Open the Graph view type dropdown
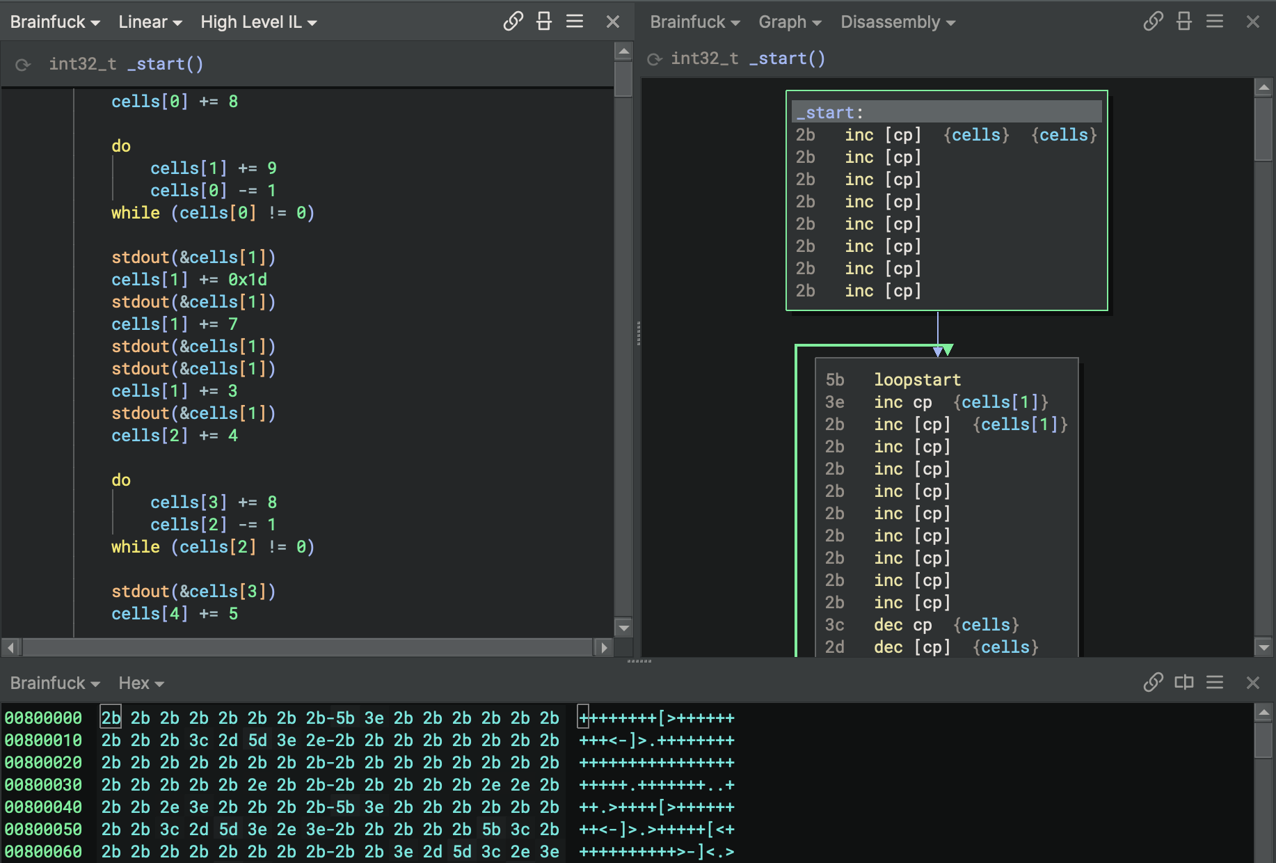1276x863 pixels. click(x=789, y=22)
